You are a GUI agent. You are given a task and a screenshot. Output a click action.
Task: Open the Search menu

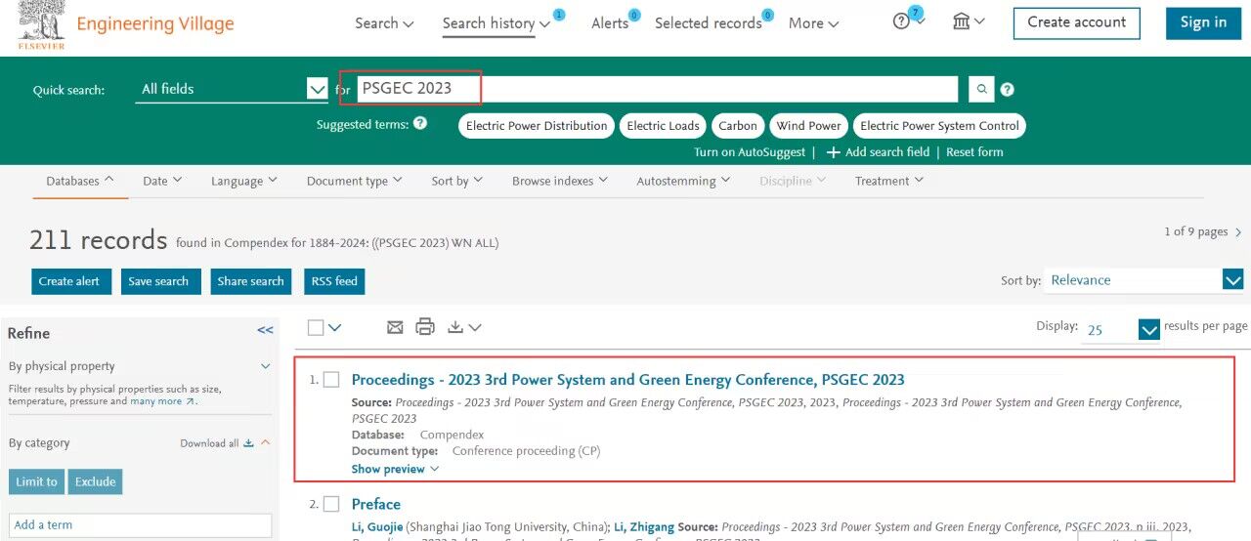pos(384,22)
